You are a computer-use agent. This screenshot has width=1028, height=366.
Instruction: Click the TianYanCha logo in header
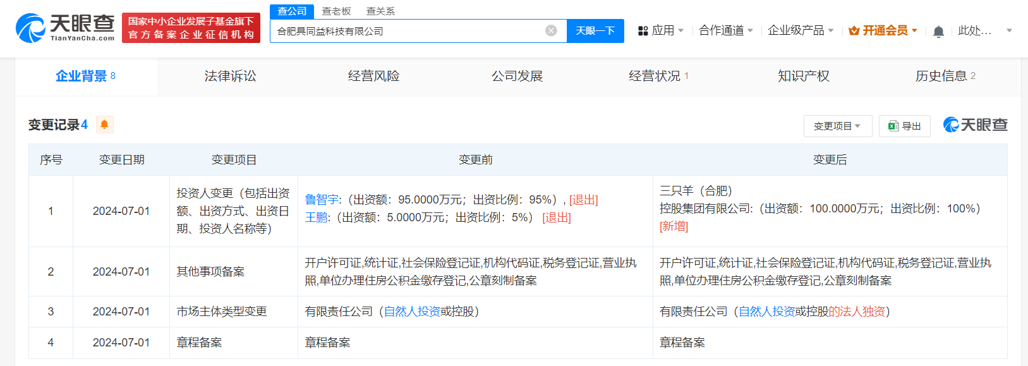click(65, 28)
